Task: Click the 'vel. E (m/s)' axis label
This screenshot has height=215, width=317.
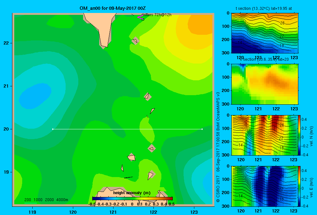Action: point(312,187)
